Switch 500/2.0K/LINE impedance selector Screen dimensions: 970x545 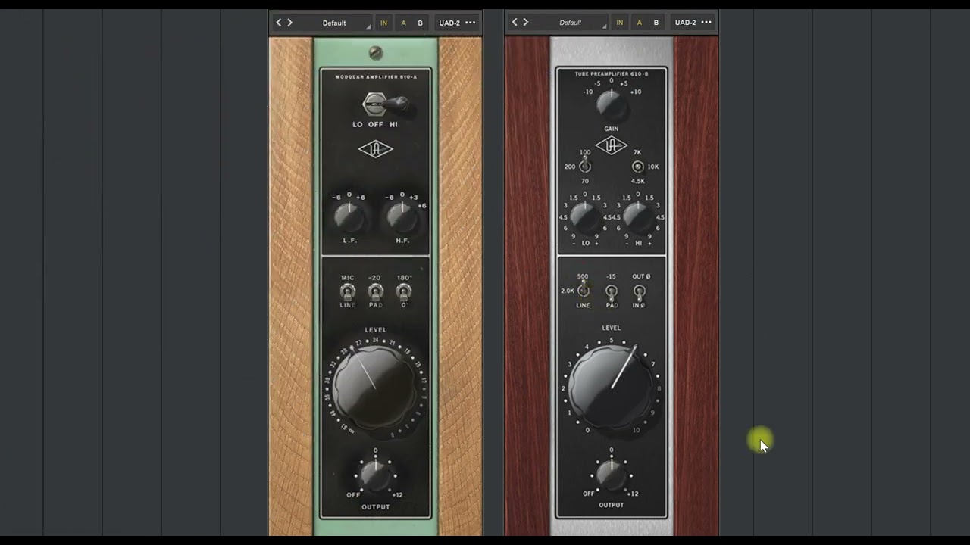[583, 290]
